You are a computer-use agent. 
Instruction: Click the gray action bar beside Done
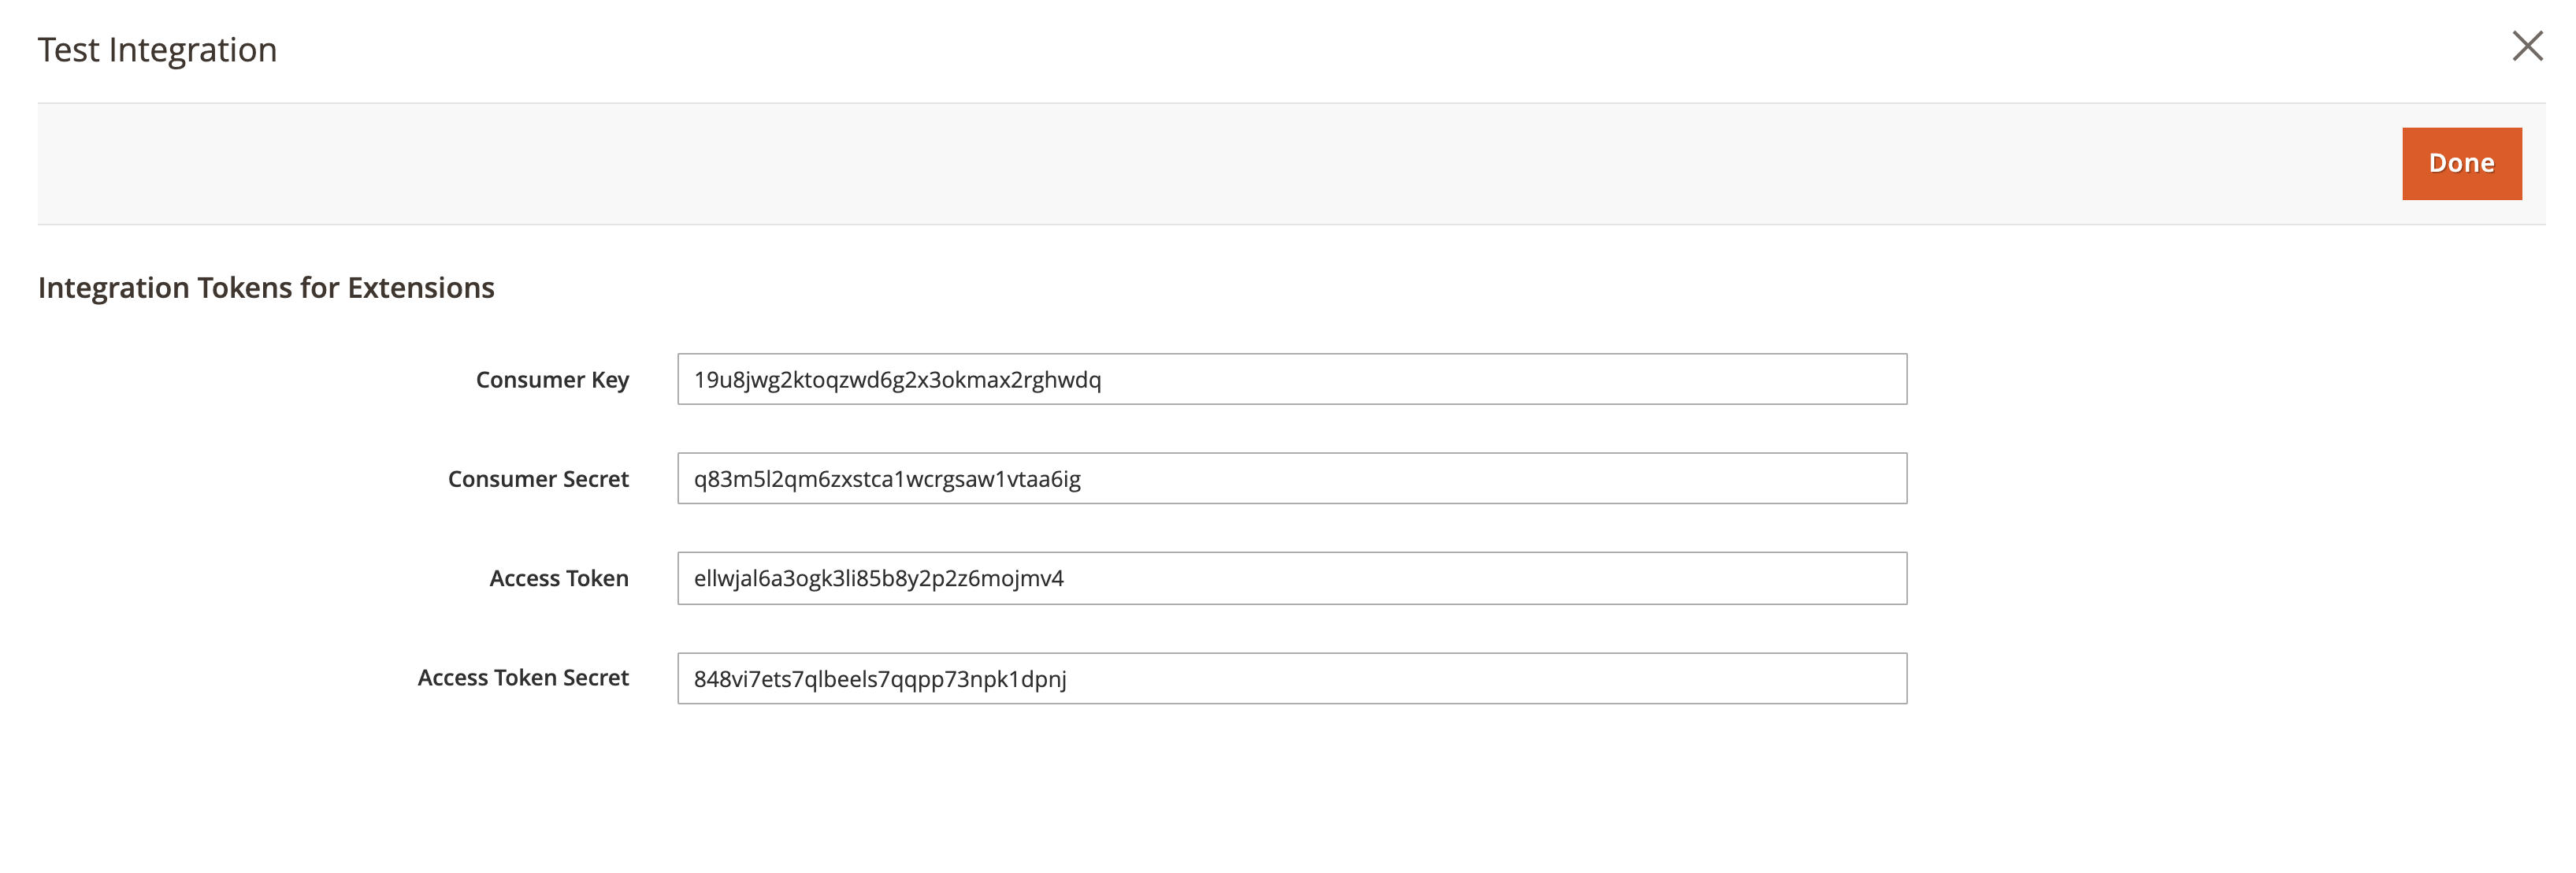tap(1200, 164)
